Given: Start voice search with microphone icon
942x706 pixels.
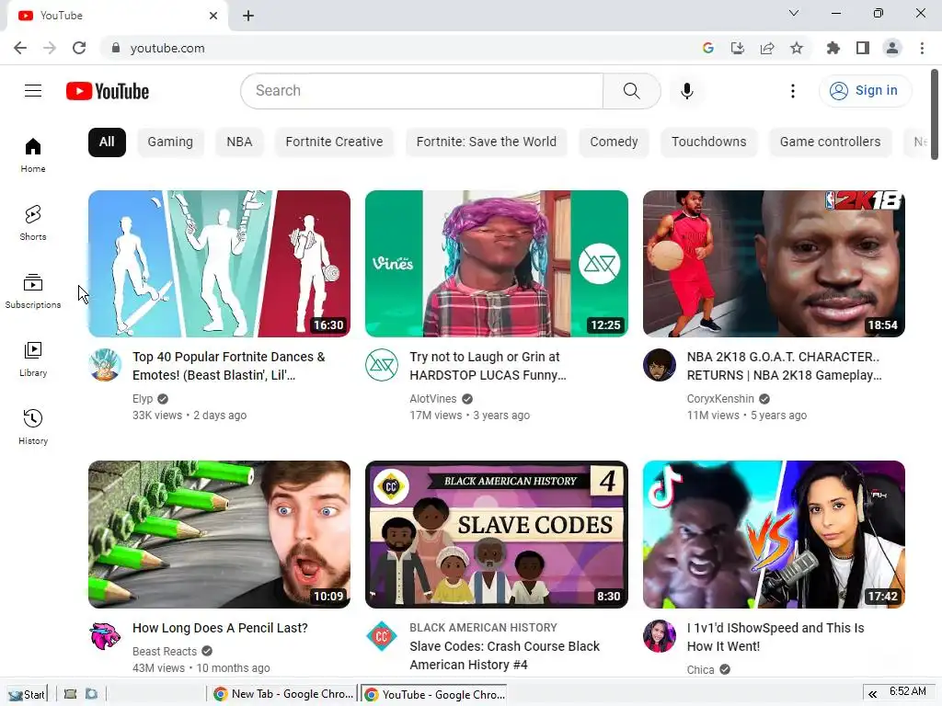Looking at the screenshot, I should [686, 91].
